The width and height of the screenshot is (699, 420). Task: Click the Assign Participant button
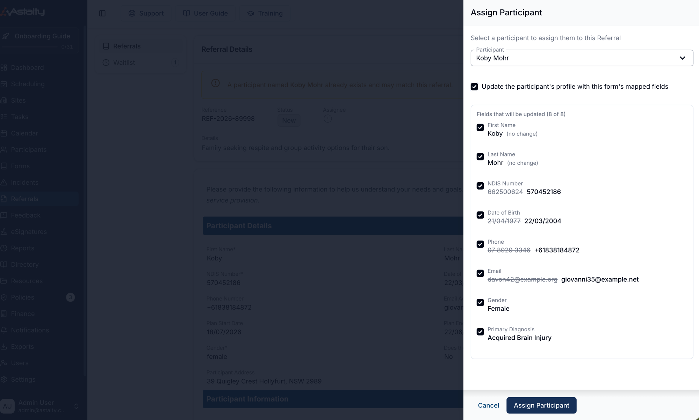(541, 405)
